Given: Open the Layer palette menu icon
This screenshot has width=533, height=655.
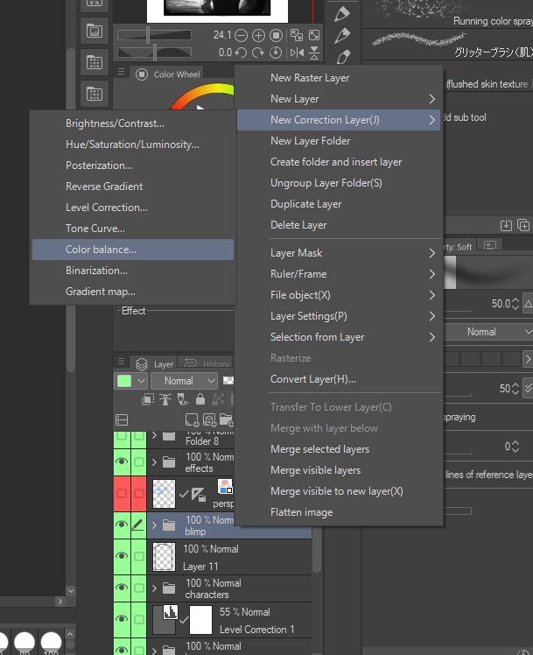Looking at the screenshot, I should pos(121,362).
